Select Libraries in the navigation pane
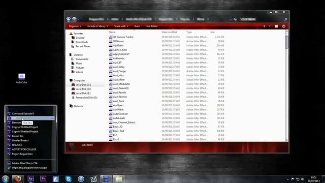This screenshot has height=183, width=325. [x=78, y=55]
